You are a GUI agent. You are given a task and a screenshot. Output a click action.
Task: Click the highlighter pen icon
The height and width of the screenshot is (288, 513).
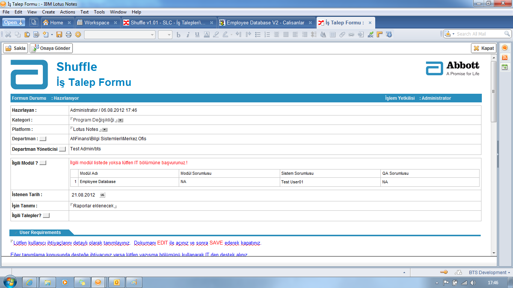(225, 34)
